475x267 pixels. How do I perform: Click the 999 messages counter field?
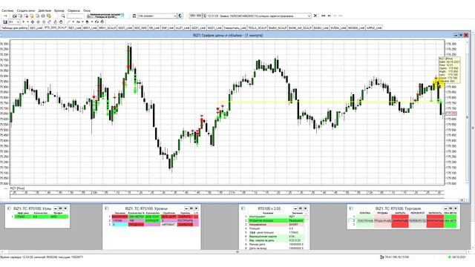(x=195, y=16)
